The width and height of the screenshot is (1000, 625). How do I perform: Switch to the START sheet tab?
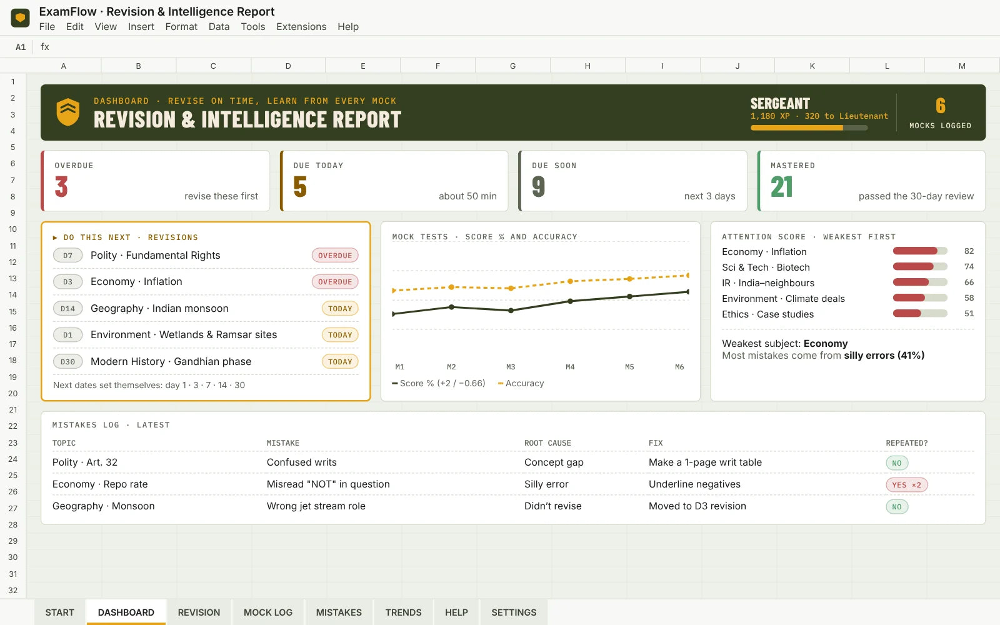60,612
